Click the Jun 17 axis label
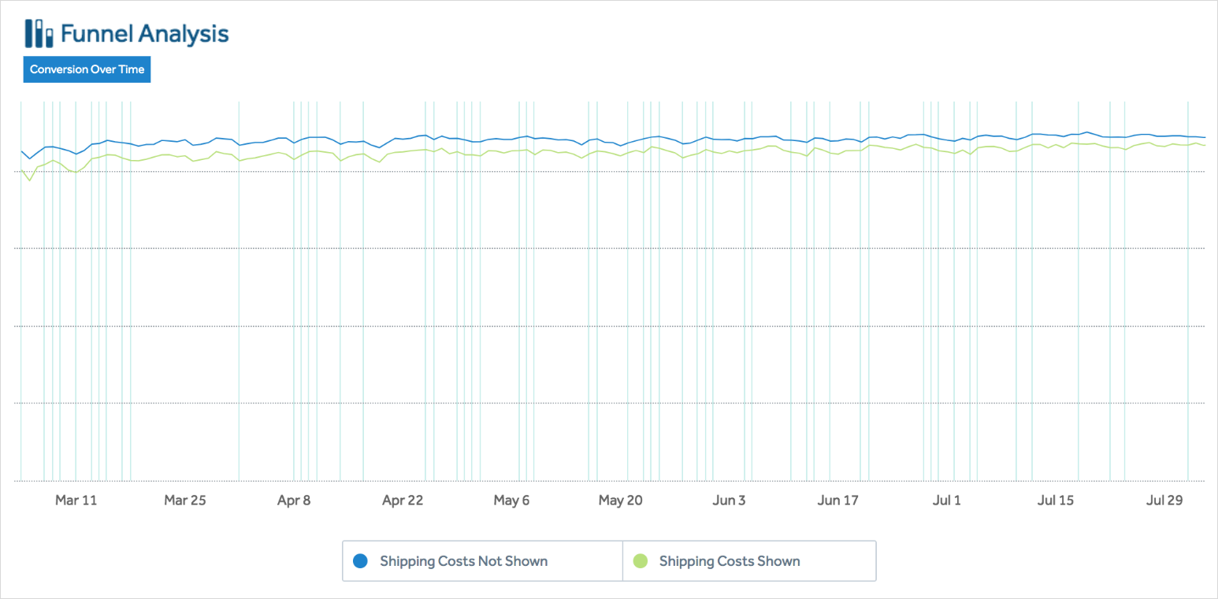1218x599 pixels. coord(837,500)
